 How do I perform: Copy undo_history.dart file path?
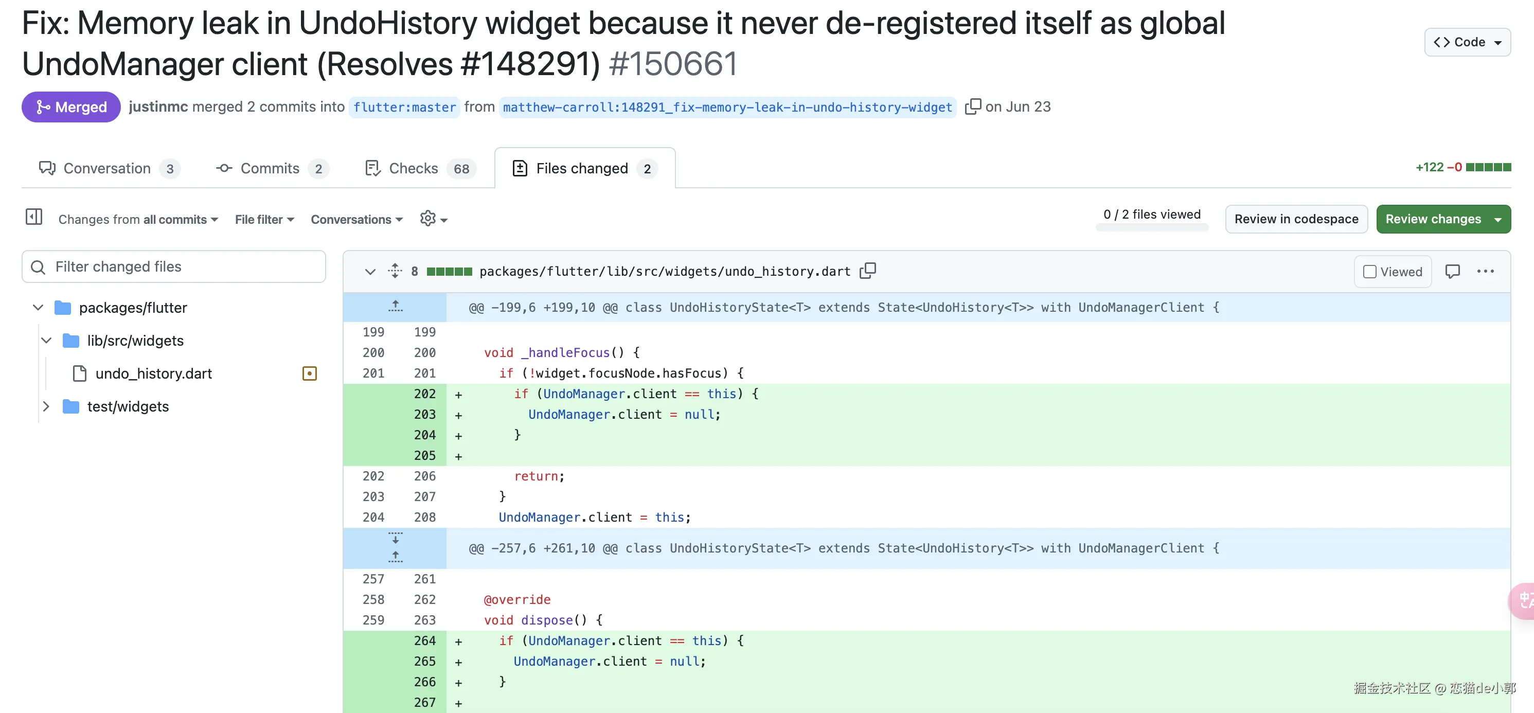click(x=868, y=271)
